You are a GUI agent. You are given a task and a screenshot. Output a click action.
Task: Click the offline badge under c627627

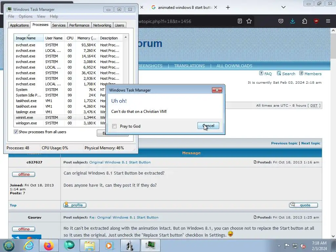point(24,175)
